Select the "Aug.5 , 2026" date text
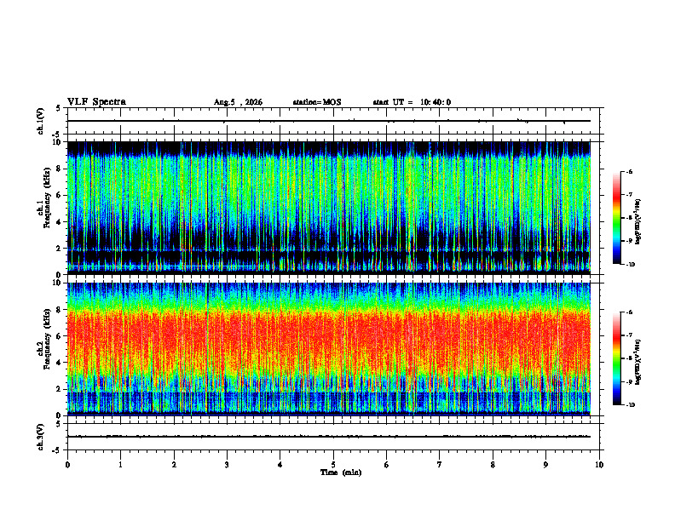Screen dimensions: 675x521 coord(238,102)
